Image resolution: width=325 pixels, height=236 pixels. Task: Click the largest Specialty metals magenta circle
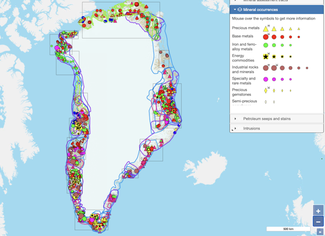tap(266, 80)
